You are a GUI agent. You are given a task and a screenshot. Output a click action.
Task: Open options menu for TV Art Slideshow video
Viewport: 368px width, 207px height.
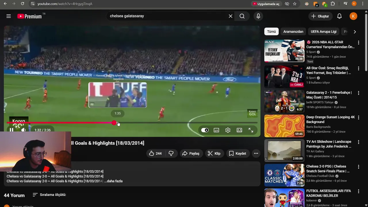pos(359,142)
